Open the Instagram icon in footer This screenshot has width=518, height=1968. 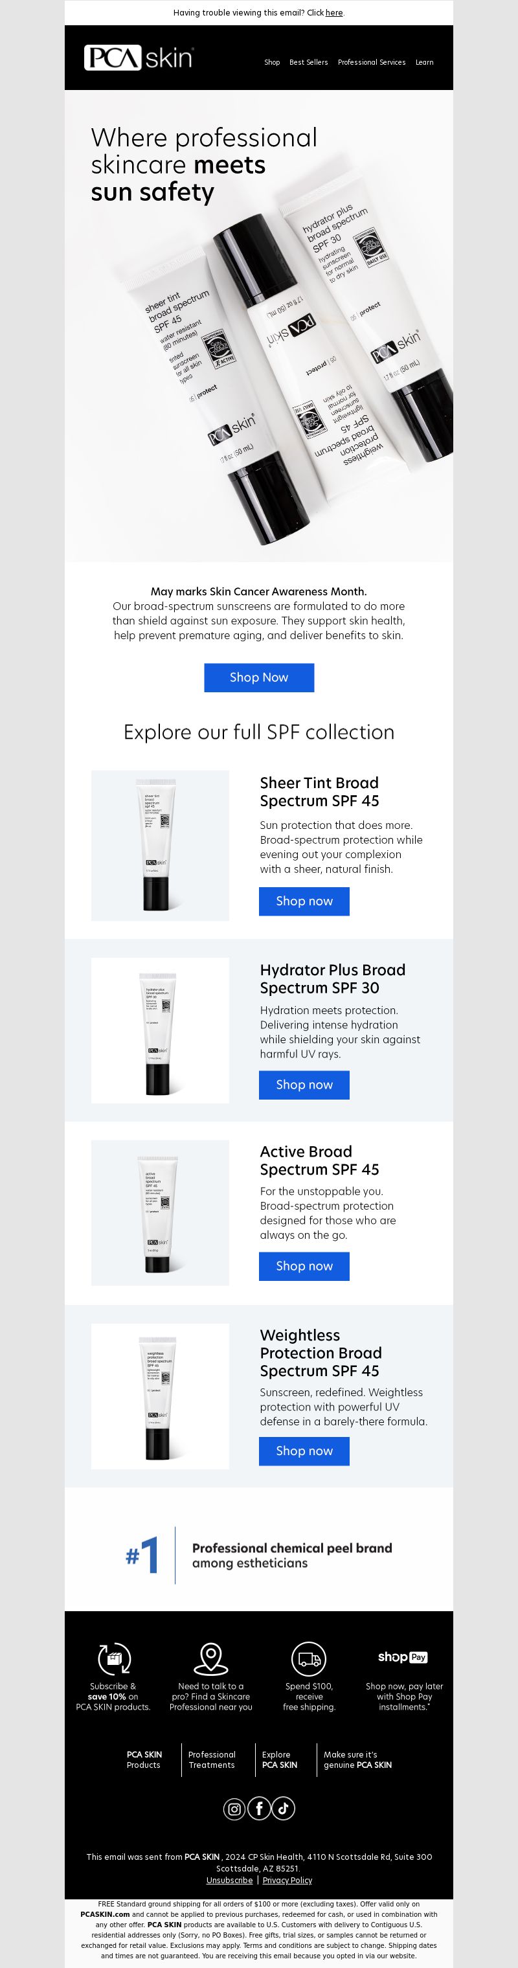tap(234, 1808)
